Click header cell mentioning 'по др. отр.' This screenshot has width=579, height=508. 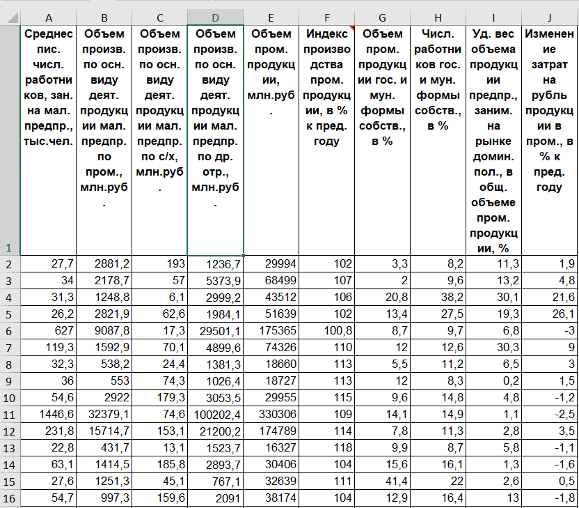coord(215,140)
